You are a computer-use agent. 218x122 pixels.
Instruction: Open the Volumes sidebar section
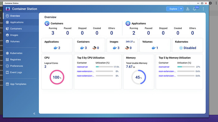pos(21,41)
